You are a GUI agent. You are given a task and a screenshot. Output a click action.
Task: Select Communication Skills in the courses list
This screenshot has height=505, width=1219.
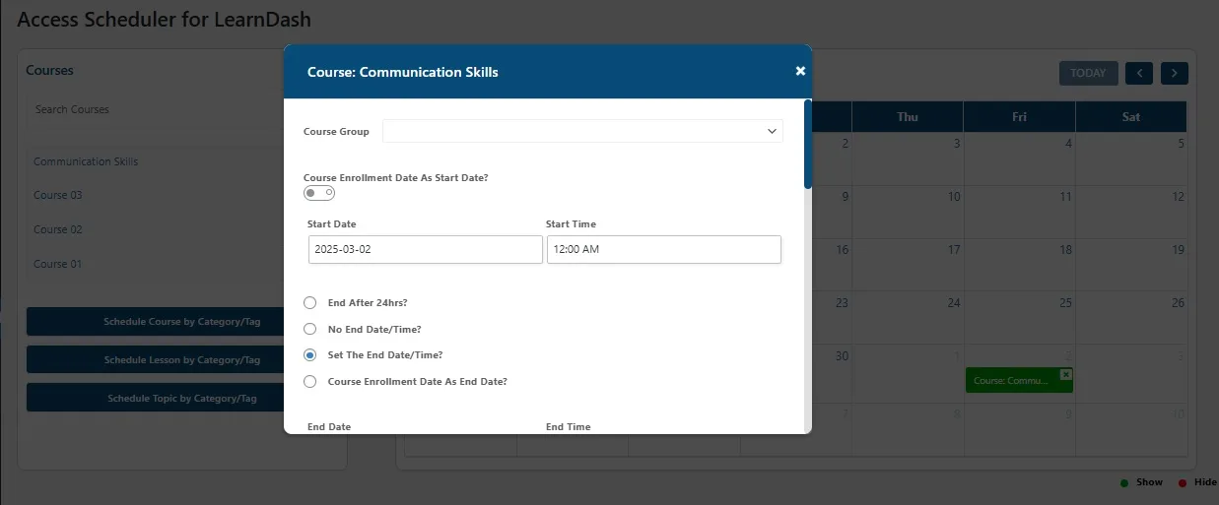86,161
